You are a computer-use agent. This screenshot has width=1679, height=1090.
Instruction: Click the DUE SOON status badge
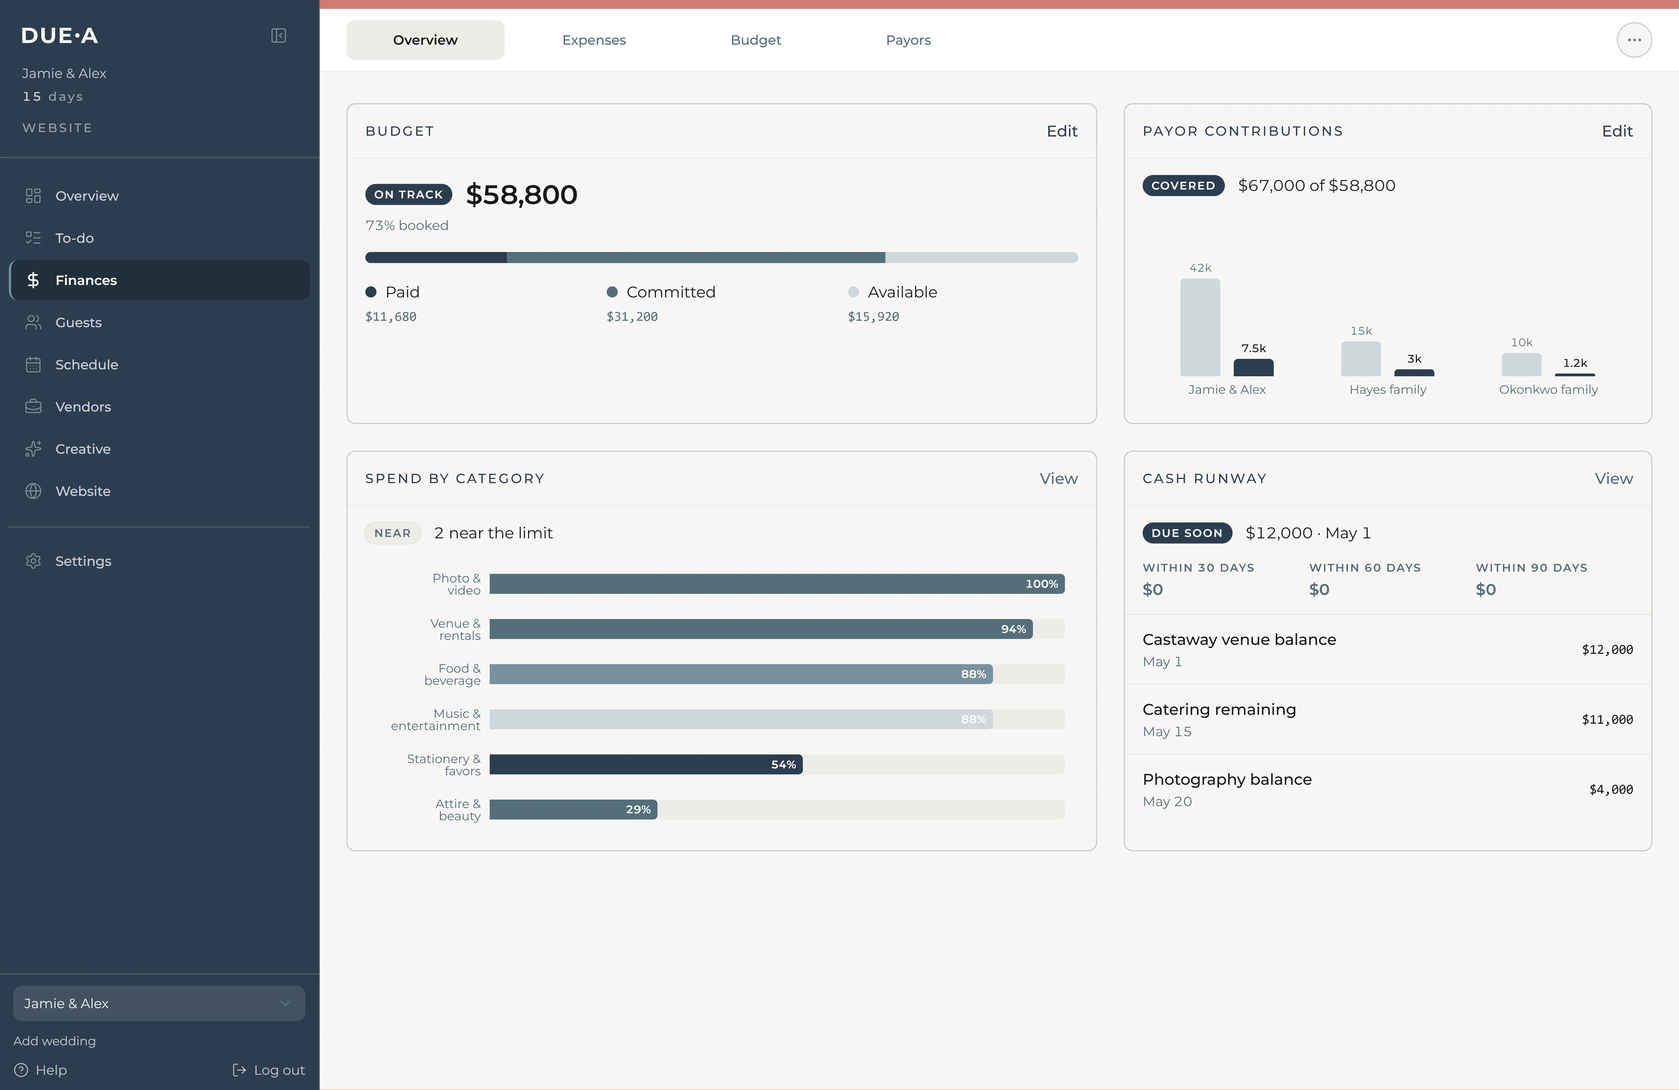(x=1187, y=533)
